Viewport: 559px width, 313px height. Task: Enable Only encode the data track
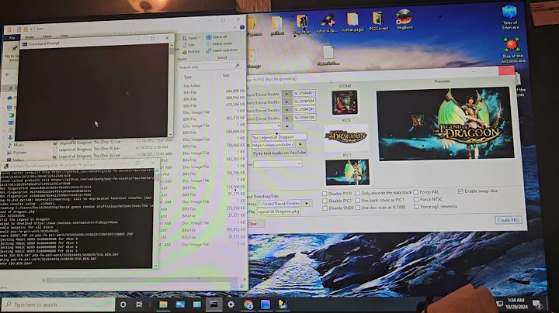358,193
